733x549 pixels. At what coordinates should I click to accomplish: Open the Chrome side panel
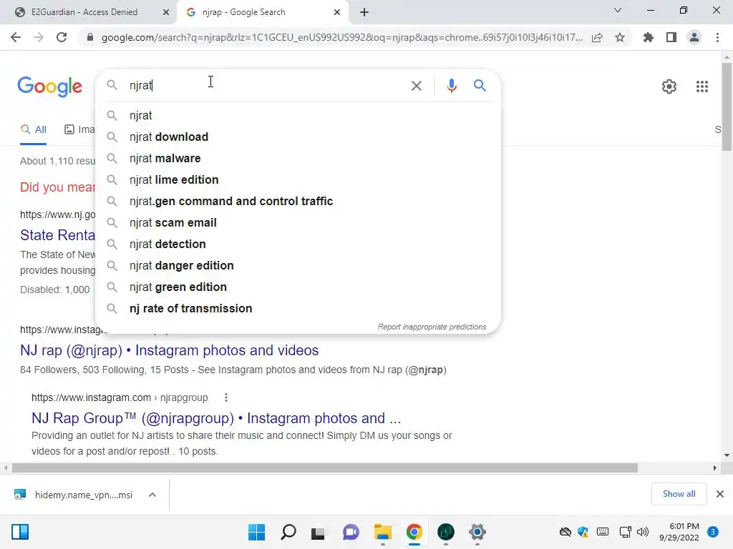(671, 37)
